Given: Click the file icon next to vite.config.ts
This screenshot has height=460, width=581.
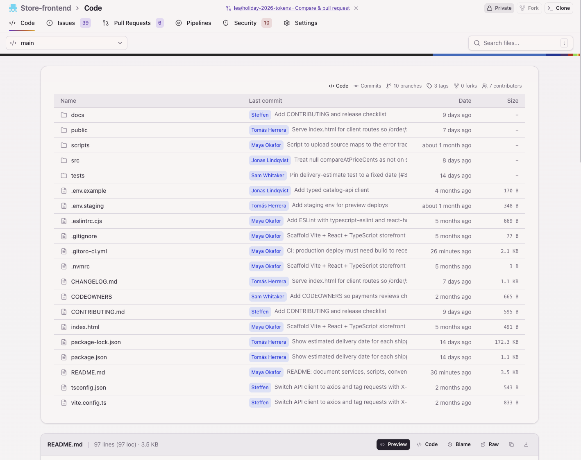Looking at the screenshot, I should pyautogui.click(x=64, y=403).
